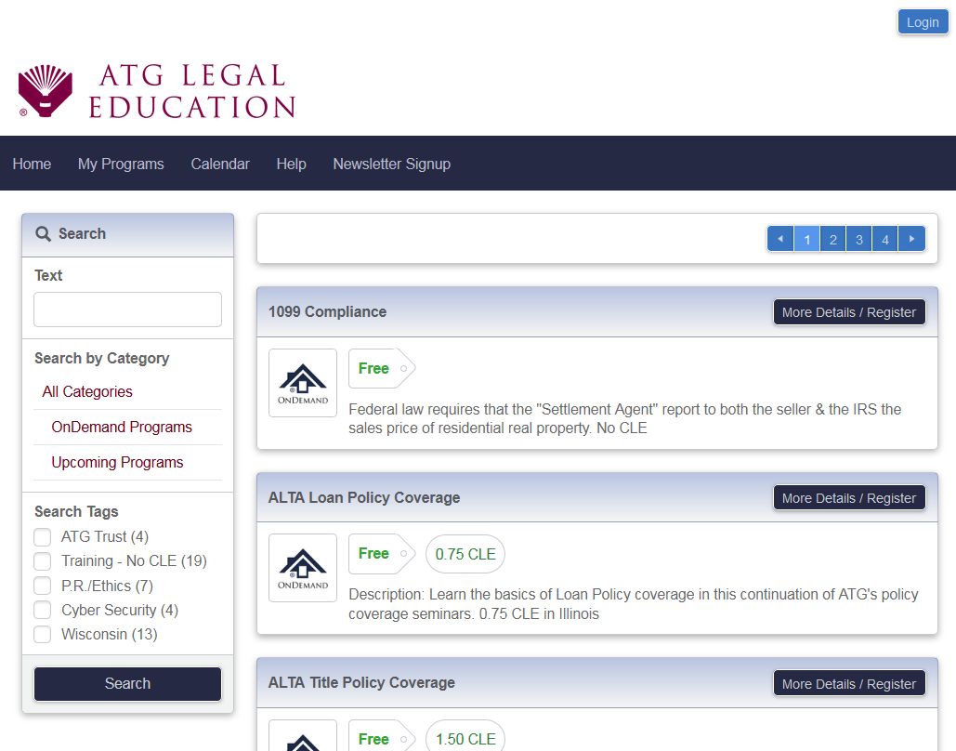Tick the Wisconsin search tag checkbox
This screenshot has width=956, height=751.
pyautogui.click(x=43, y=635)
